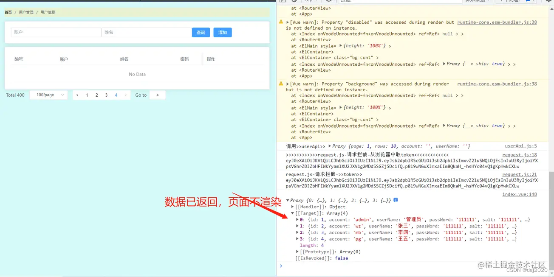This screenshot has width=554, height=277.
Task: Collapse the [[Target]]: Array(4) entry
Action: [292, 213]
